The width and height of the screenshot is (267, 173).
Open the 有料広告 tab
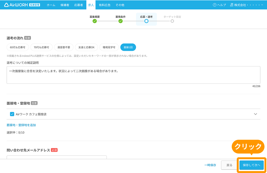tap(105, 5)
